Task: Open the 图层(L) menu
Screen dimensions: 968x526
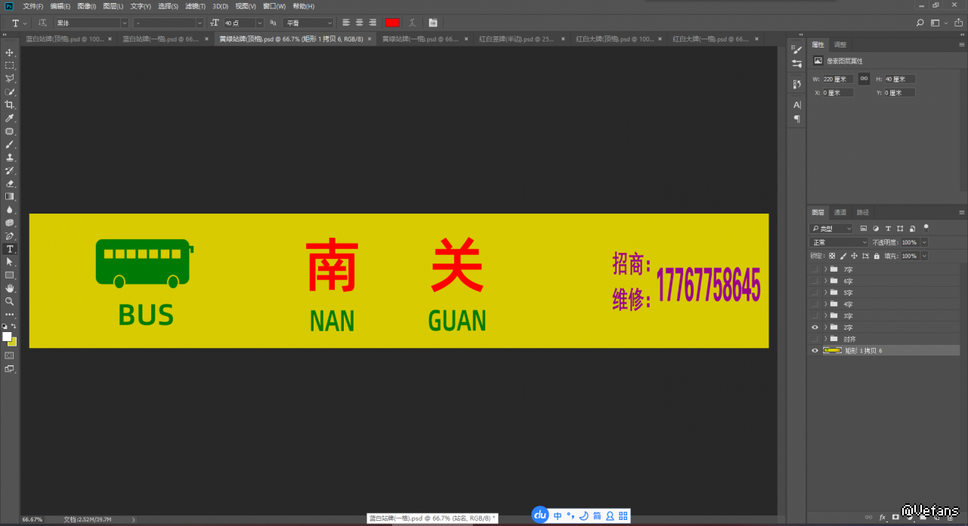Action: [113, 6]
